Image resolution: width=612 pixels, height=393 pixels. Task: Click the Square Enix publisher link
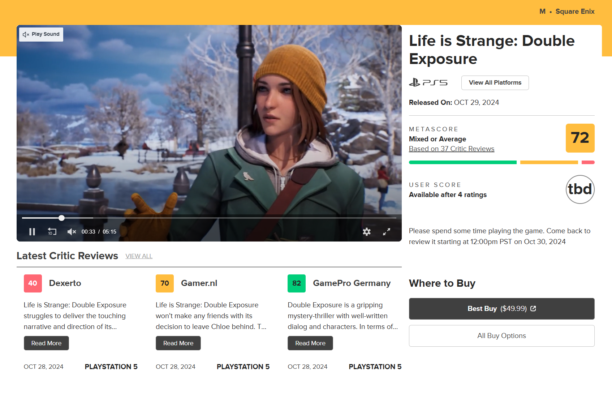575,12
